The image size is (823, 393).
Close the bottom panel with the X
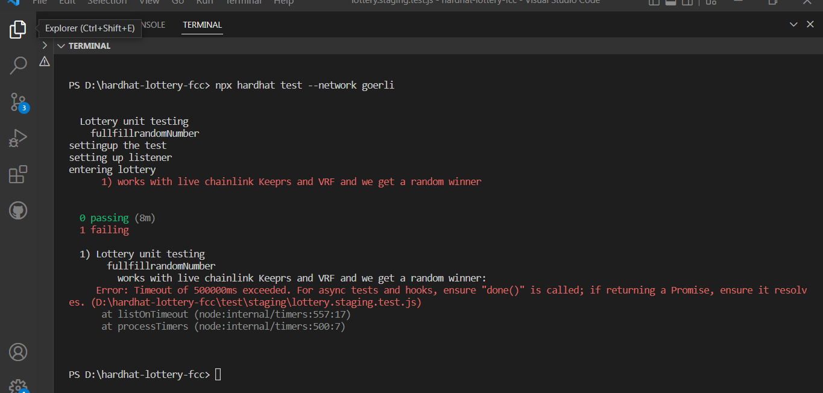[810, 25]
